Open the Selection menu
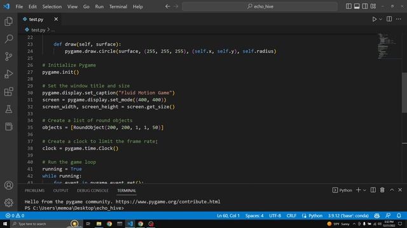The height and width of the screenshot is (228, 407). (x=52, y=6)
